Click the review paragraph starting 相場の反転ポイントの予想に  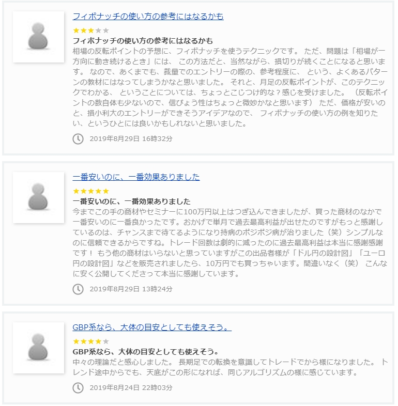point(229,87)
